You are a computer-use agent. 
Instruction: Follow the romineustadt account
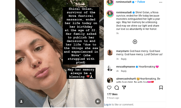click(141, 2)
